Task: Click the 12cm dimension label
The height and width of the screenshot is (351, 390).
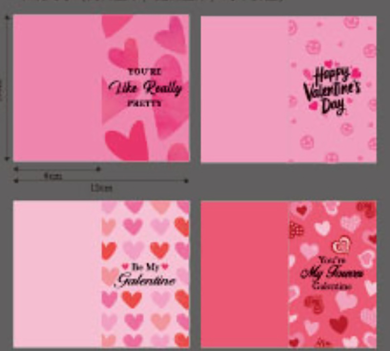Action: 101,188
